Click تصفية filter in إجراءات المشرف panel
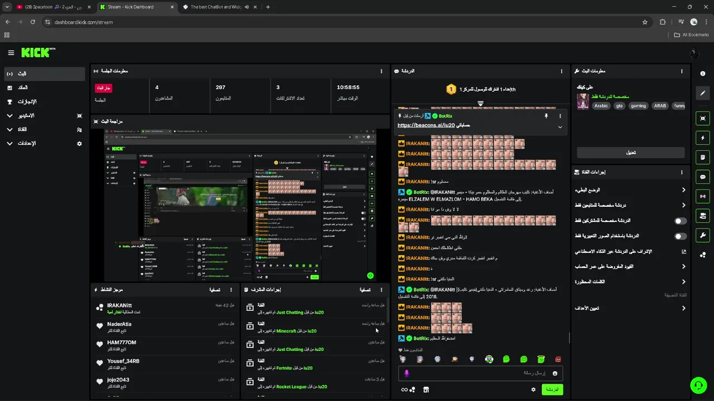 click(365, 290)
